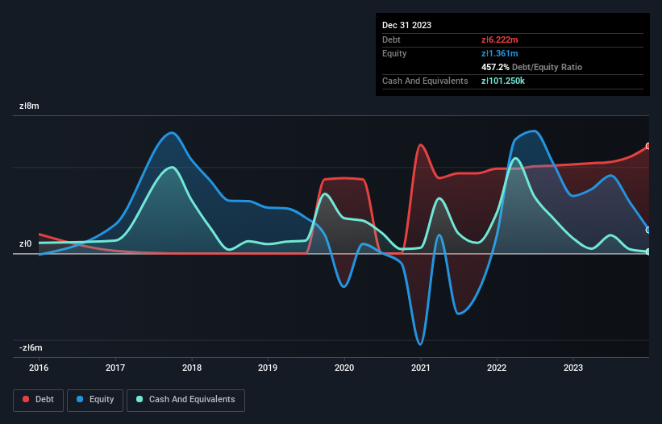Viewport: 662px width, 424px height.
Task: Click the zł1.361m equity value
Action: pos(499,53)
